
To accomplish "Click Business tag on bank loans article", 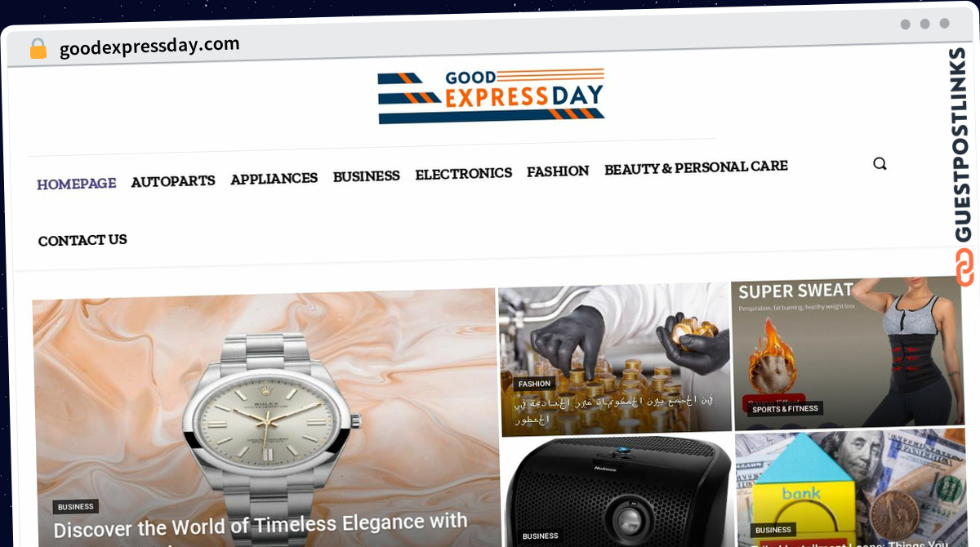I will point(773,530).
